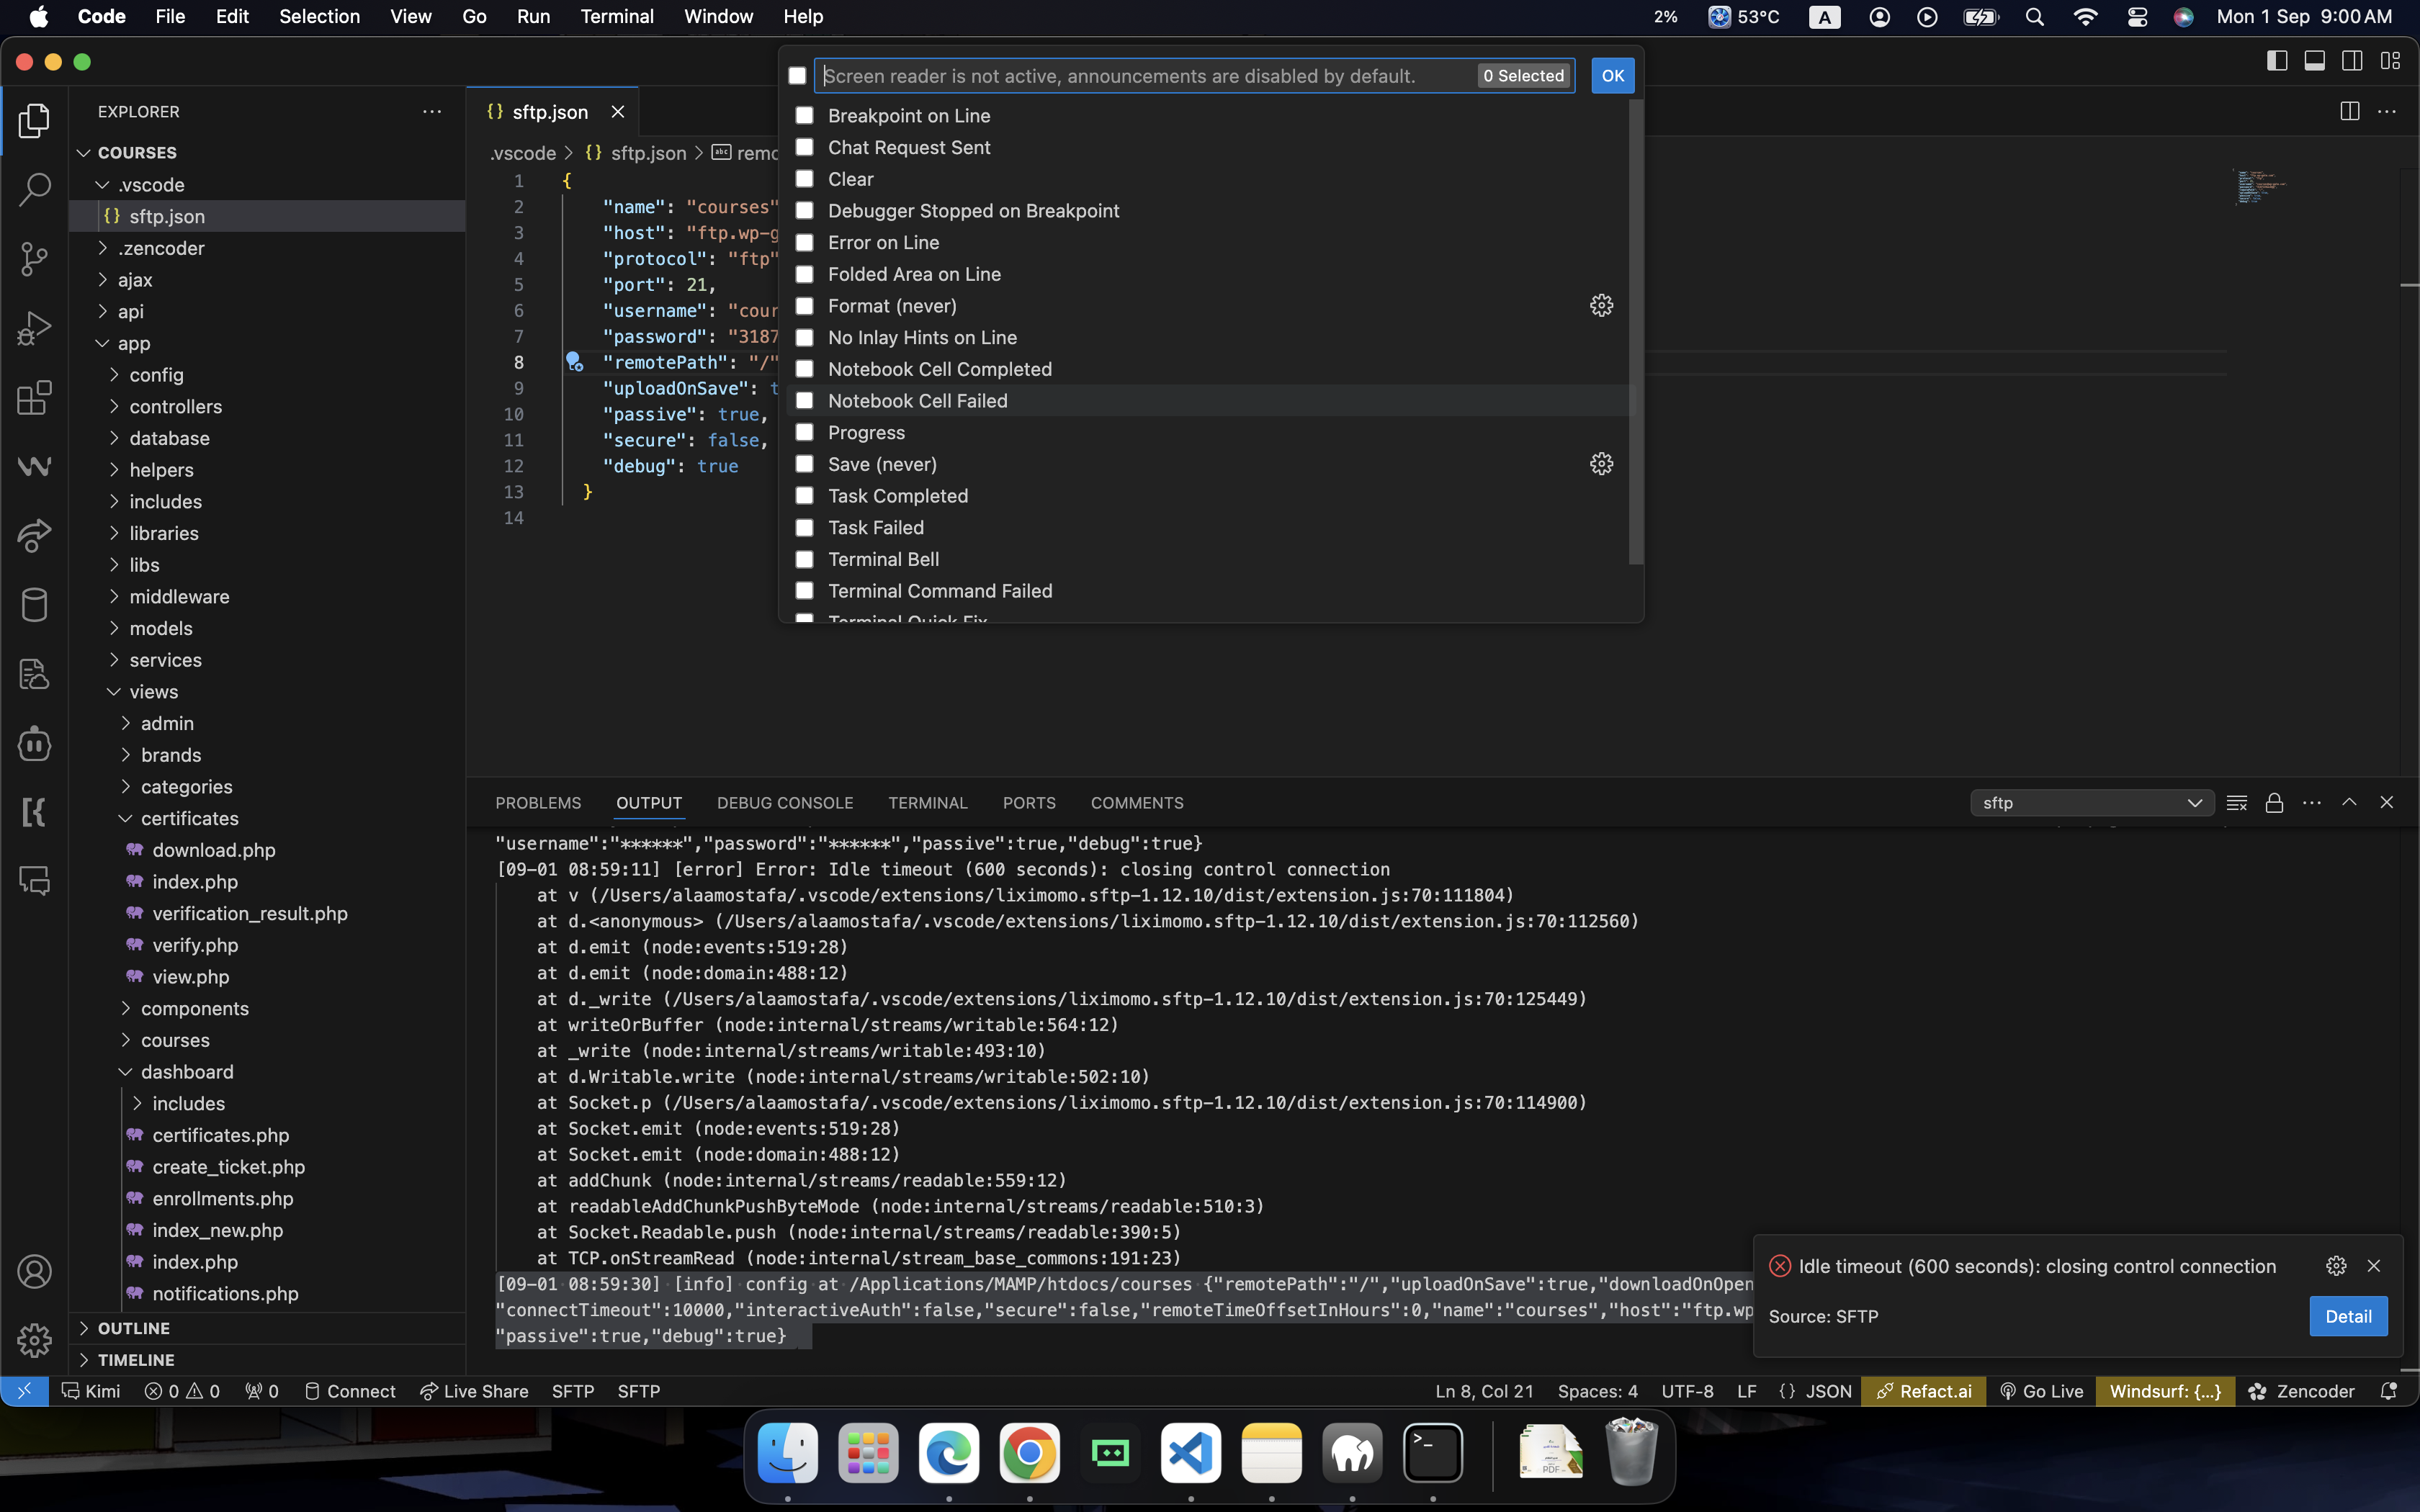Switch to the TERMINAL panel tab

point(927,803)
